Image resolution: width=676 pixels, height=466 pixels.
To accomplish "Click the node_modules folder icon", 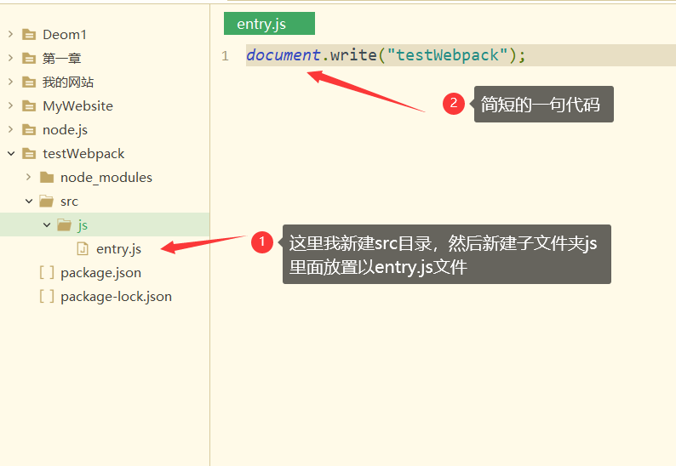I will coord(47,177).
